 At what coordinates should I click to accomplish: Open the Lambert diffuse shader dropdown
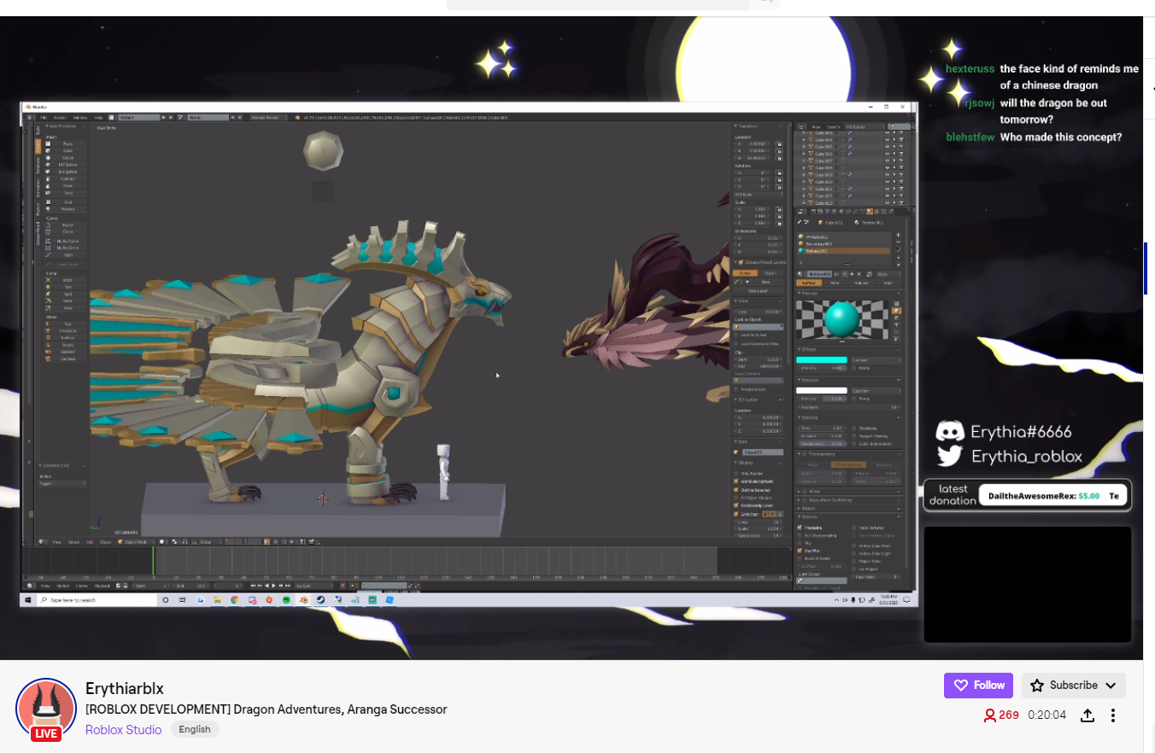point(877,359)
